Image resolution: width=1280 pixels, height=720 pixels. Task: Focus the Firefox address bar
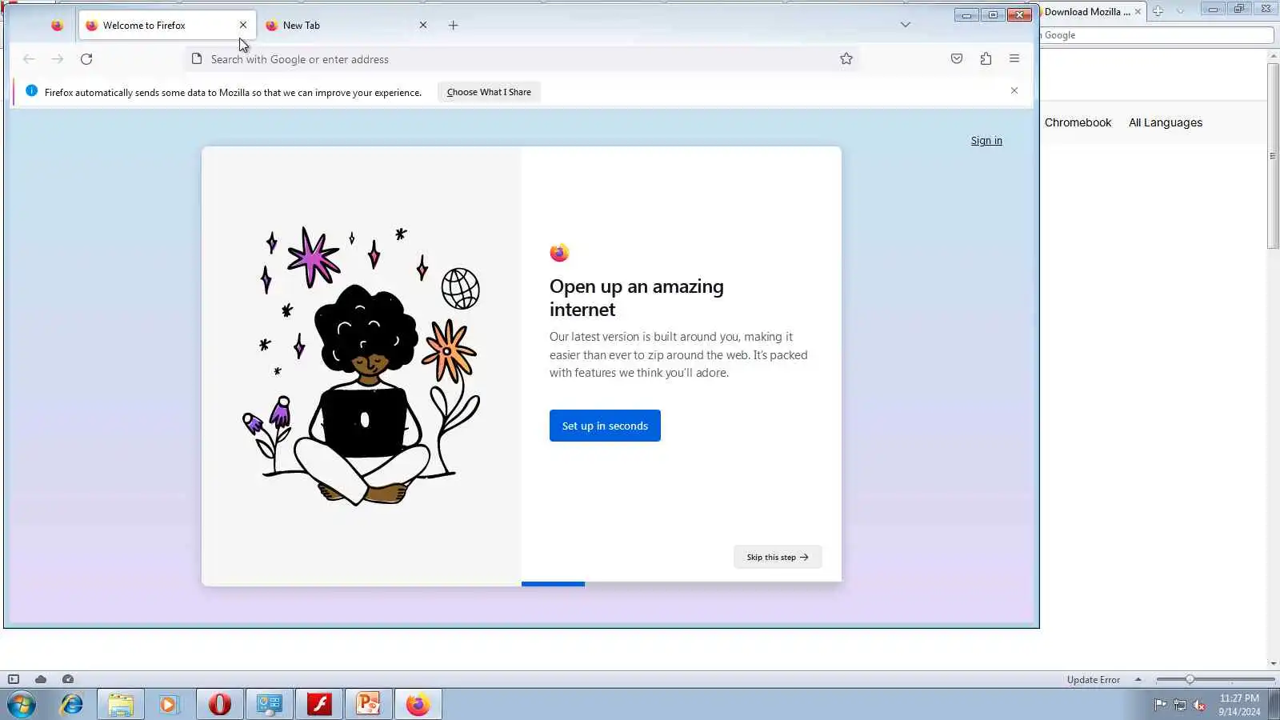point(522,59)
